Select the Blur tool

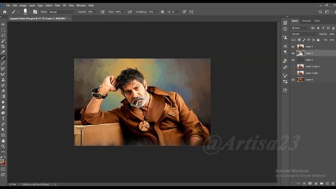click(3, 102)
